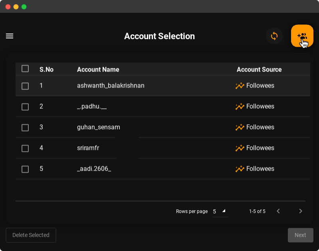Click the Next button

coord(300,235)
